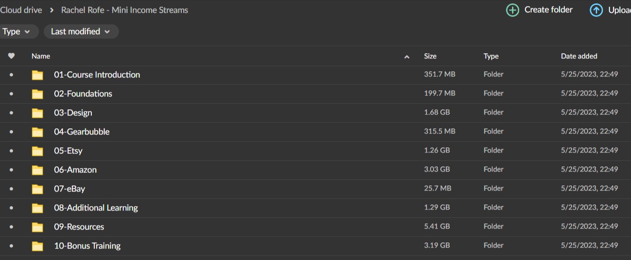Select the 10-Bonus Training folder name
This screenshot has height=260, width=631.
coord(87,246)
